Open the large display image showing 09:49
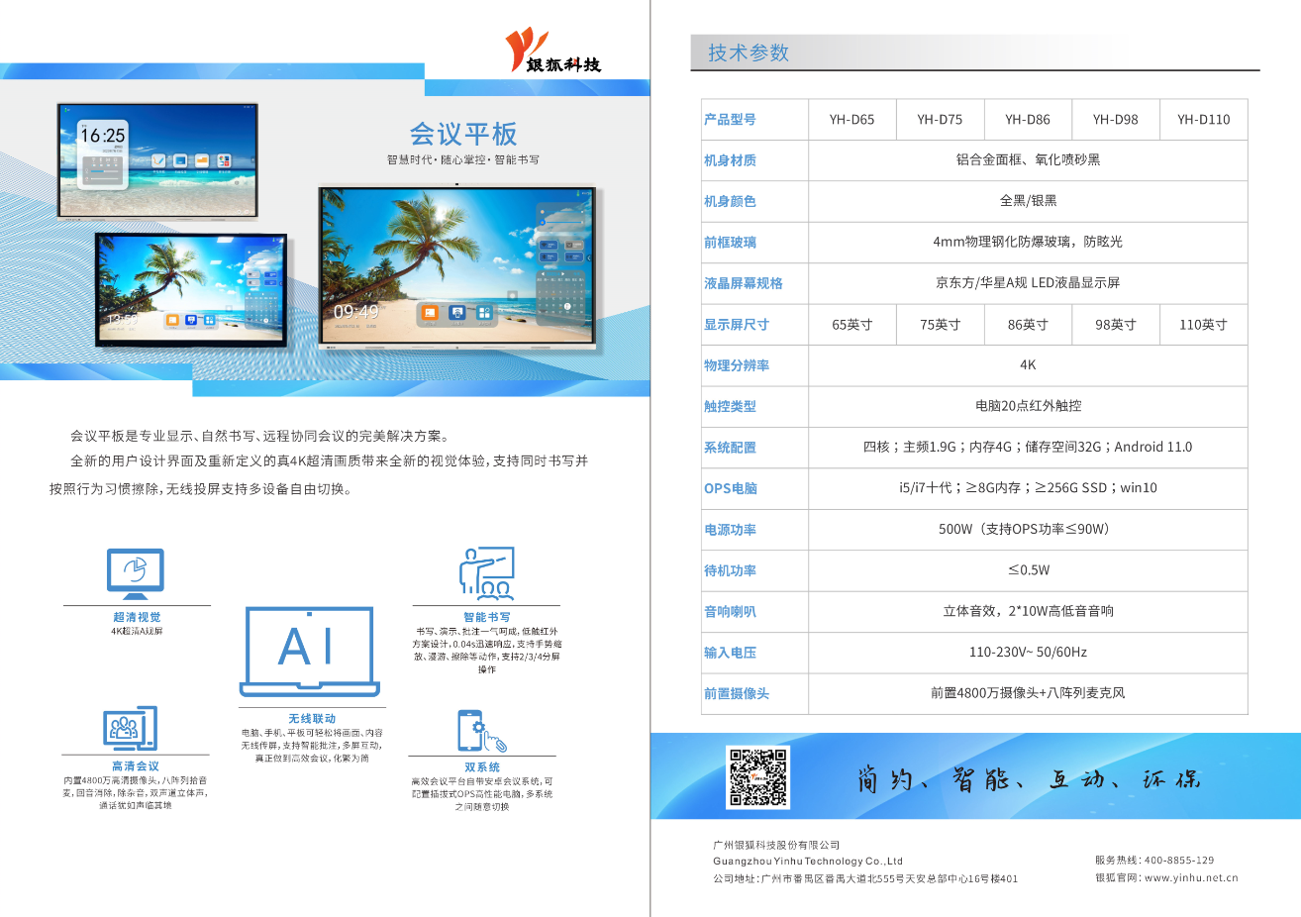Image resolution: width=1301 pixels, height=917 pixels. [456, 267]
